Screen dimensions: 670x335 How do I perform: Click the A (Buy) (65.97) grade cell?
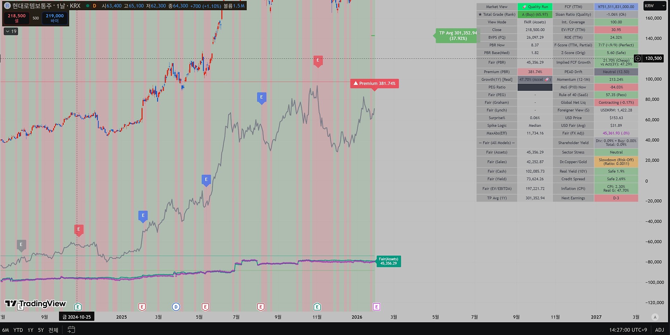click(535, 14)
